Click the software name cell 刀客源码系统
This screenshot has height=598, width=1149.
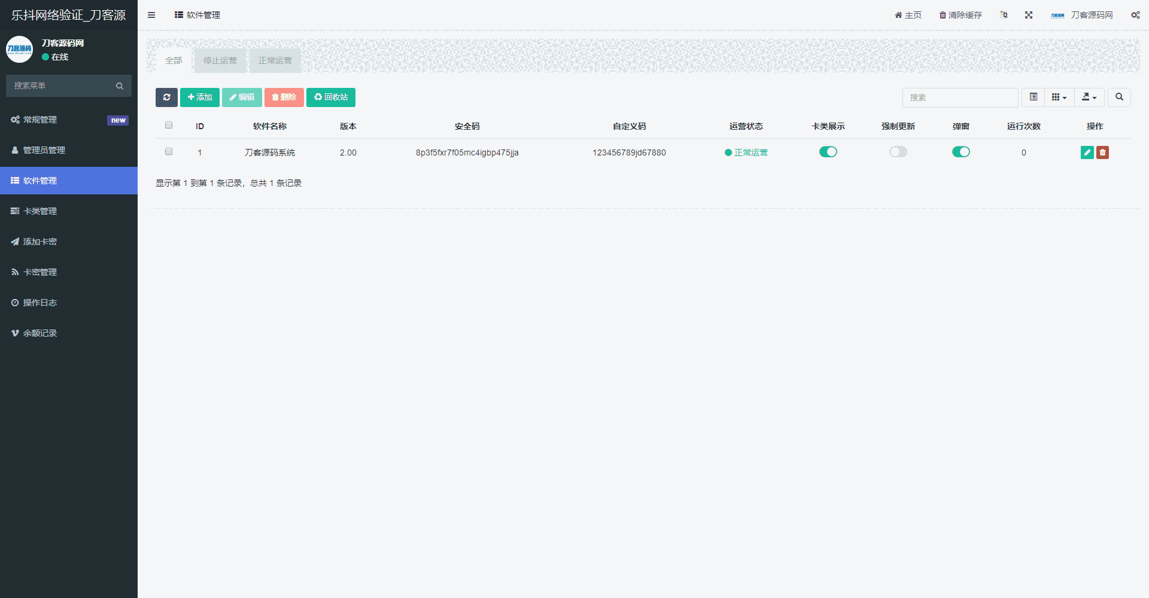coord(270,152)
